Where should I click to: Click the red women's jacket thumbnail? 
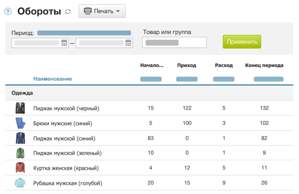[x=20, y=168]
